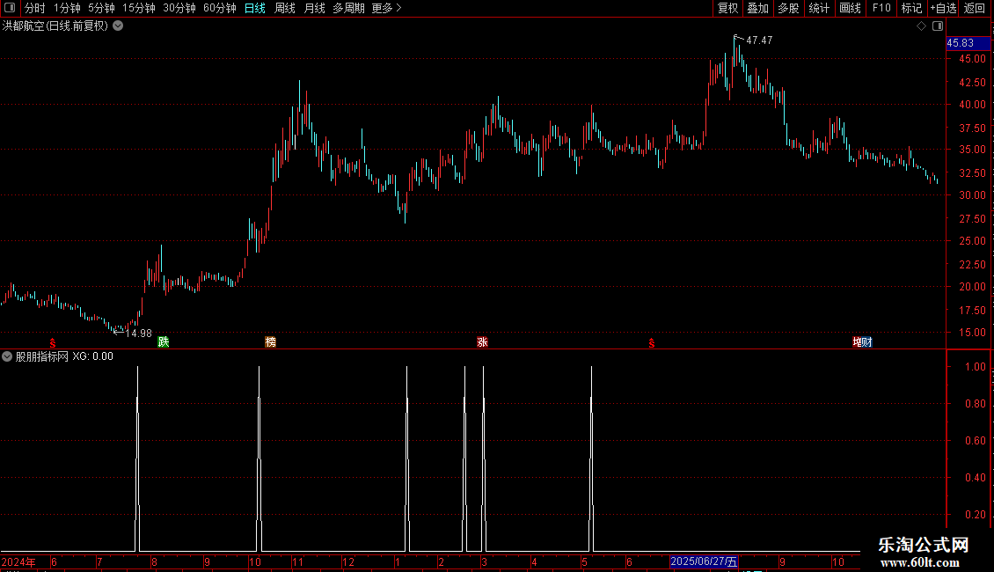Select the 60分钟 period
This screenshot has height=572, width=994.
[x=219, y=8]
